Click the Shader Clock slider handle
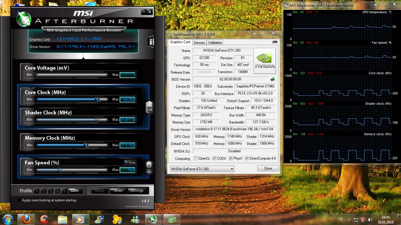The height and width of the screenshot is (225, 401). [97, 120]
